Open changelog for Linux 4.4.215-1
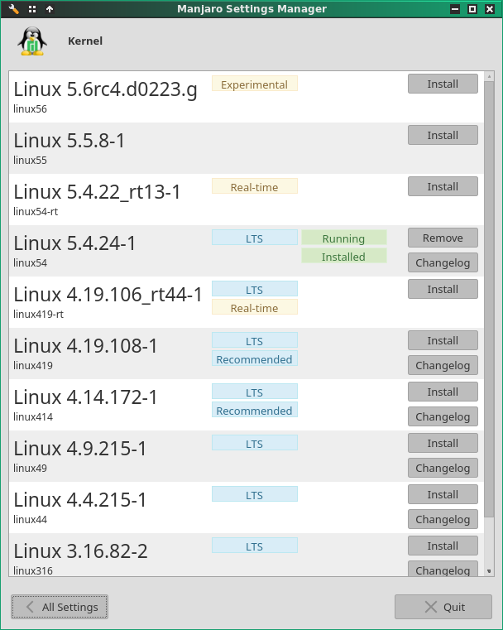Screen dimensions: 503x630 [x=443, y=520]
